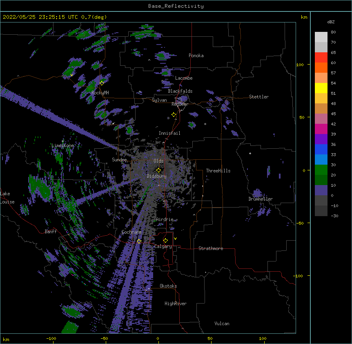Click the Limestone map label
This screenshot has width=352, height=344.
tap(62, 145)
